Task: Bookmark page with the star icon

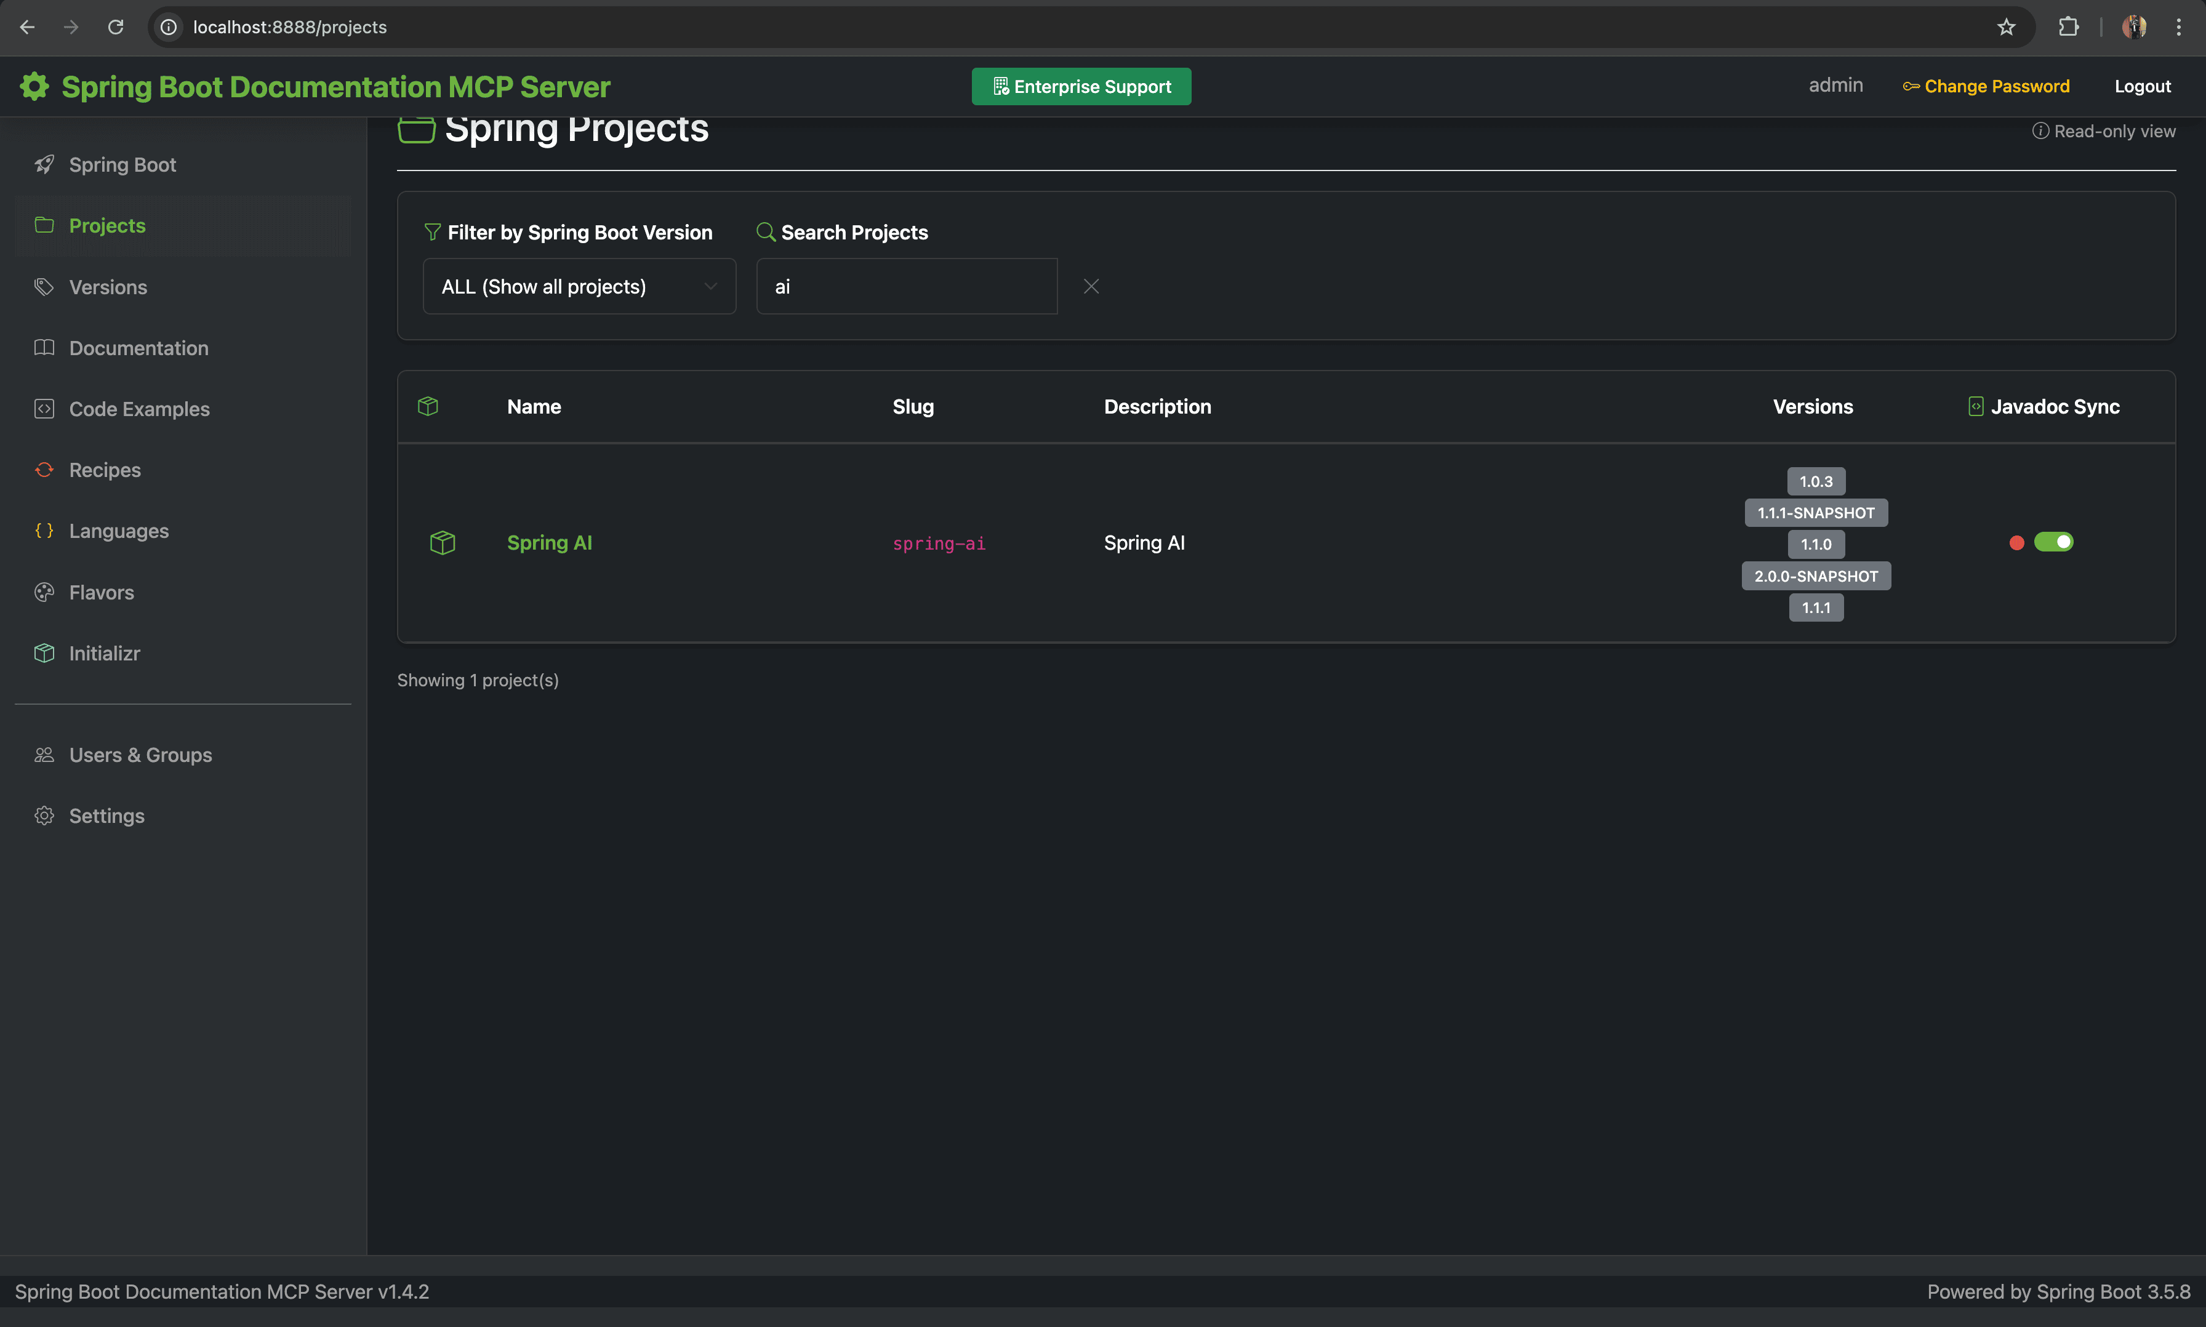Action: [x=2006, y=27]
